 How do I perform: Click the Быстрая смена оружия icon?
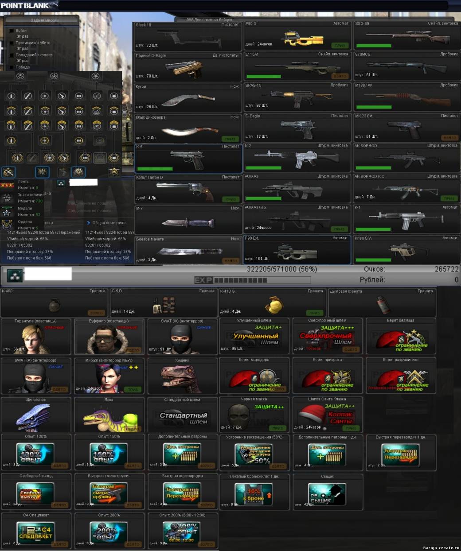(x=109, y=493)
